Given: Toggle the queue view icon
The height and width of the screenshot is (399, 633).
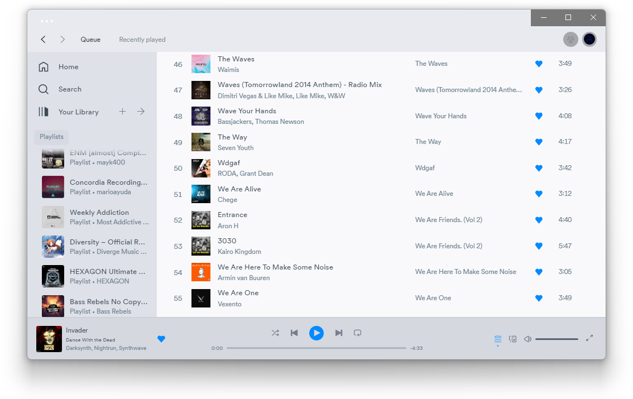Looking at the screenshot, I should click(498, 339).
